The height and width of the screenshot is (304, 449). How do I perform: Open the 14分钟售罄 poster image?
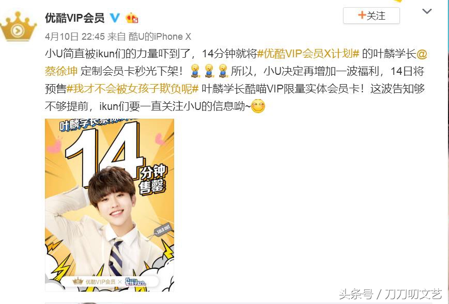click(110, 205)
